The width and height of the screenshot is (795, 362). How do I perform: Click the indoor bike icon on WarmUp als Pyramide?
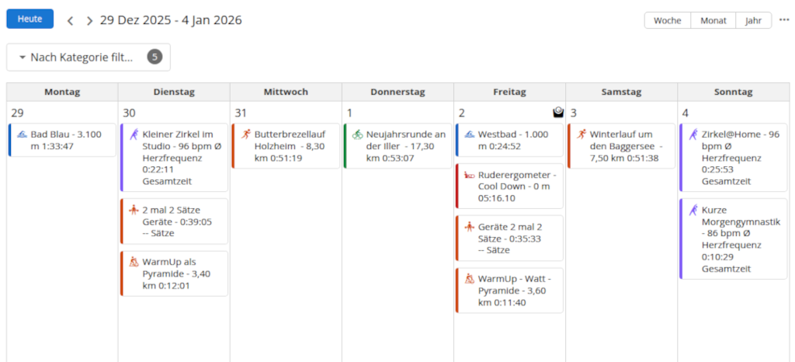click(x=134, y=262)
